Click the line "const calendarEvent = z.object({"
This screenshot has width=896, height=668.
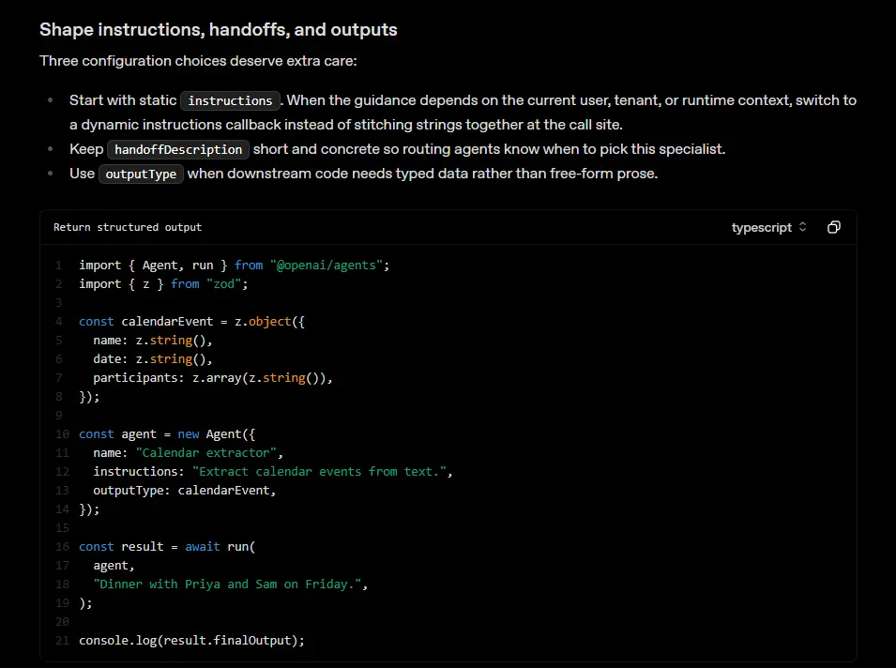(x=191, y=321)
